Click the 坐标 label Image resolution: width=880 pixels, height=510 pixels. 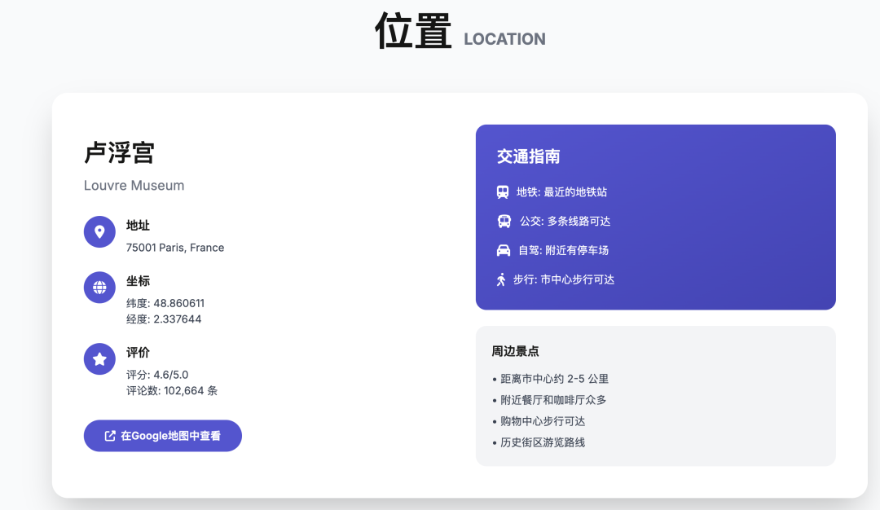click(138, 281)
